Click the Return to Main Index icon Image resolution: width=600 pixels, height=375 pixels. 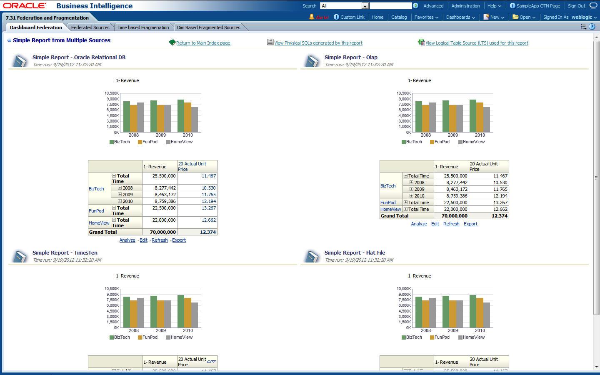[172, 42]
